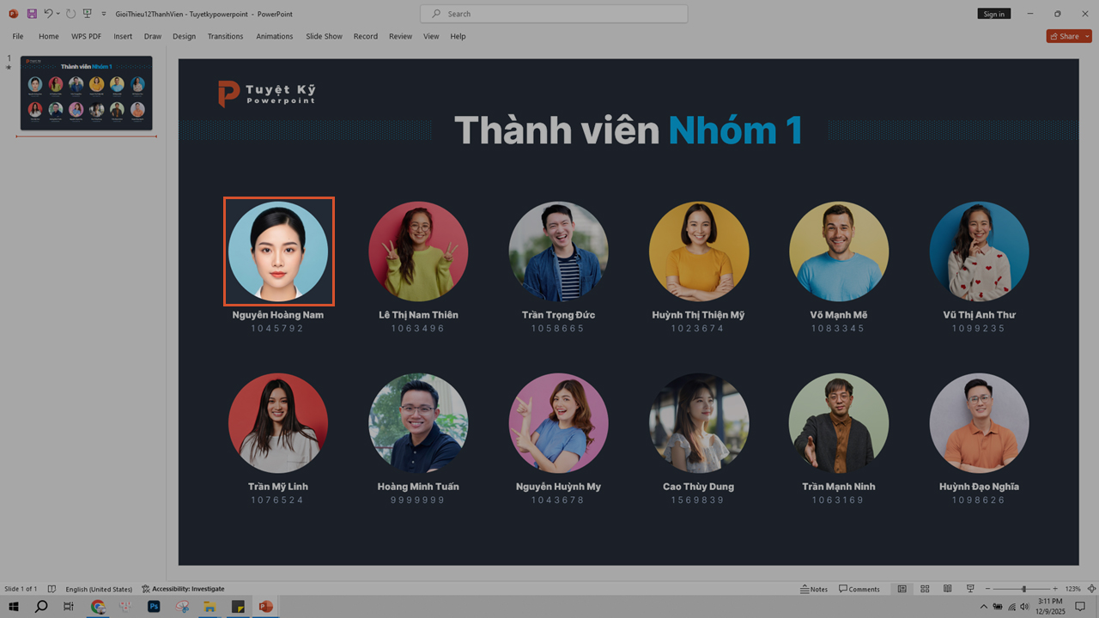
Task: Open proofing language English (United States)
Action: coord(99,589)
